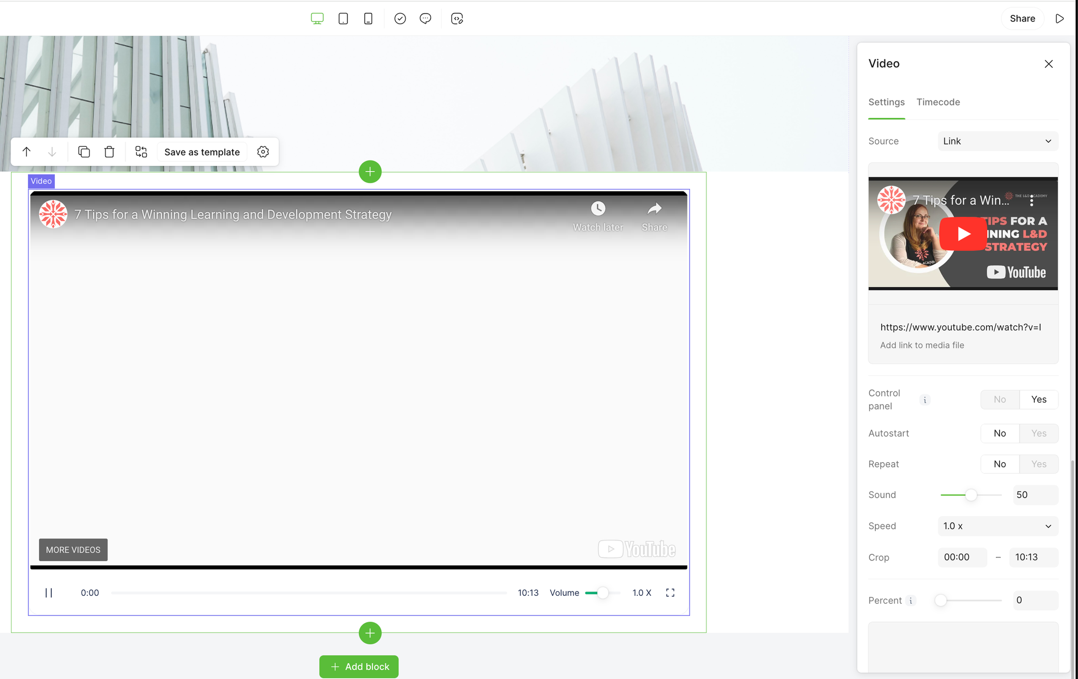Play the YouTube thumbnail preview in panel

pos(963,233)
